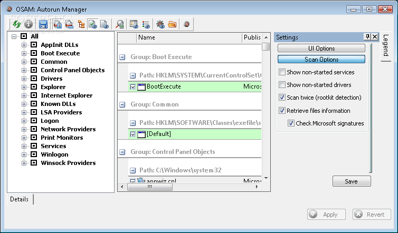This screenshot has width=398, height=233.
Task: Uncheck the {Default} entry checkbox
Action: point(132,134)
